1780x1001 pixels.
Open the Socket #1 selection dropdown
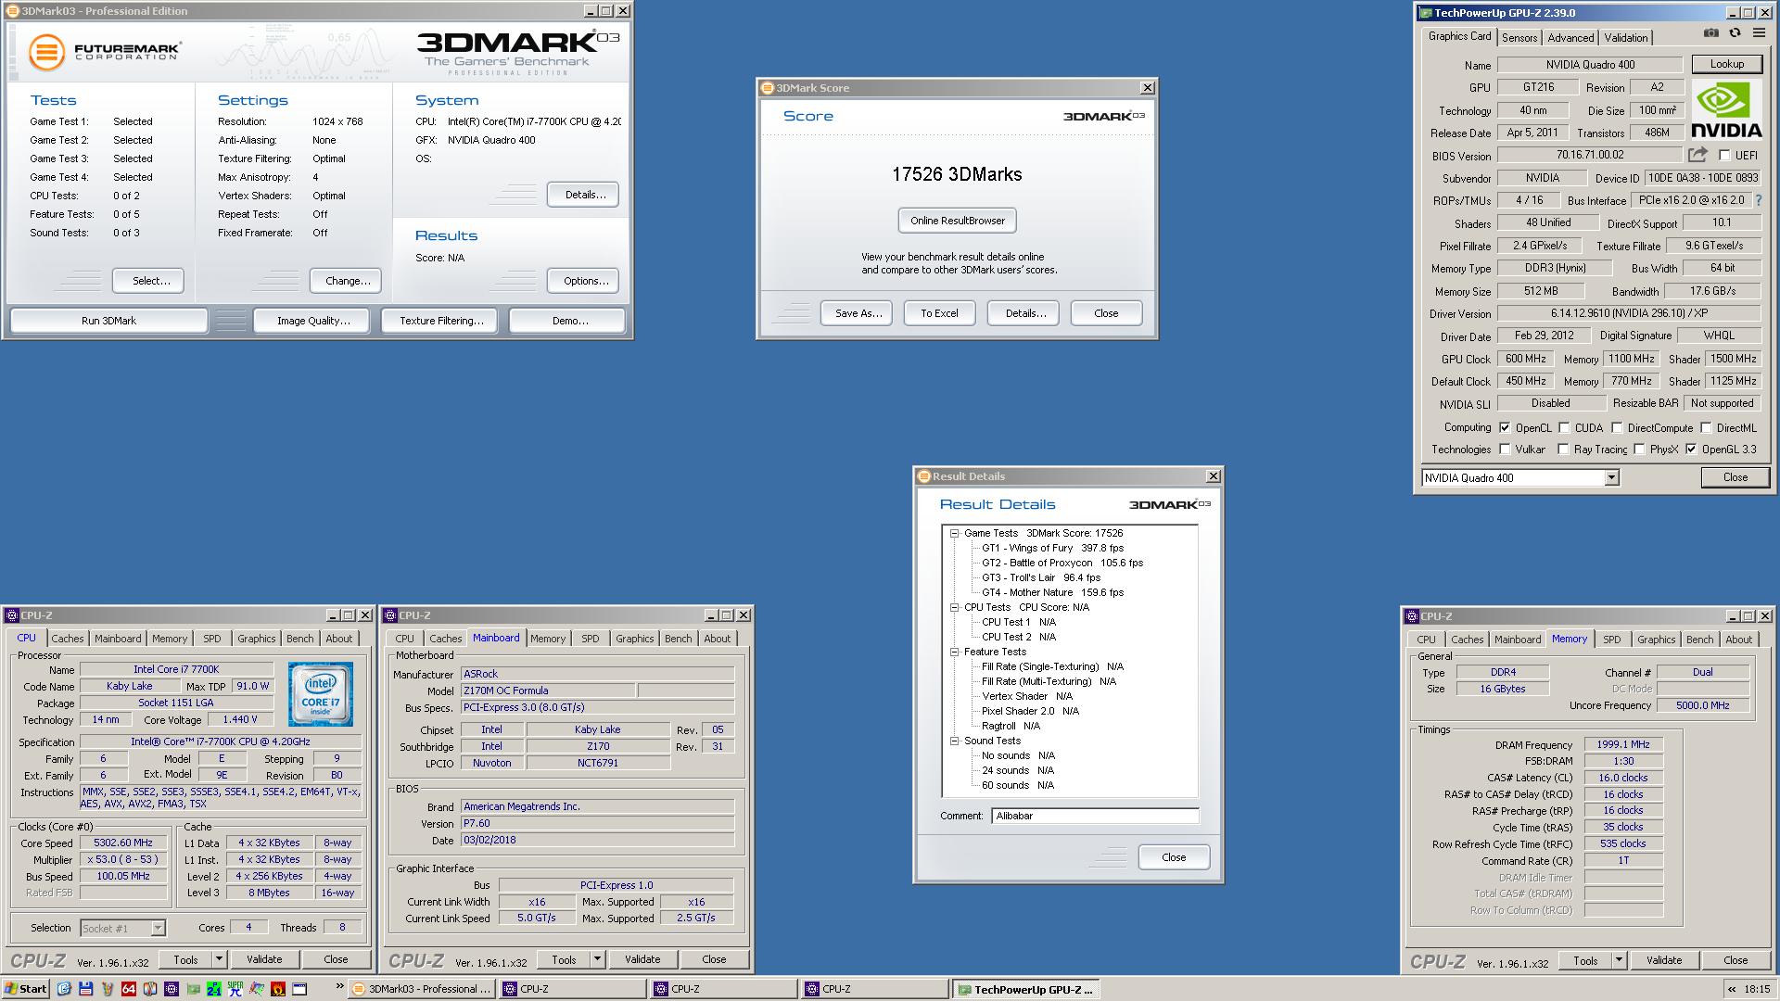(x=158, y=928)
